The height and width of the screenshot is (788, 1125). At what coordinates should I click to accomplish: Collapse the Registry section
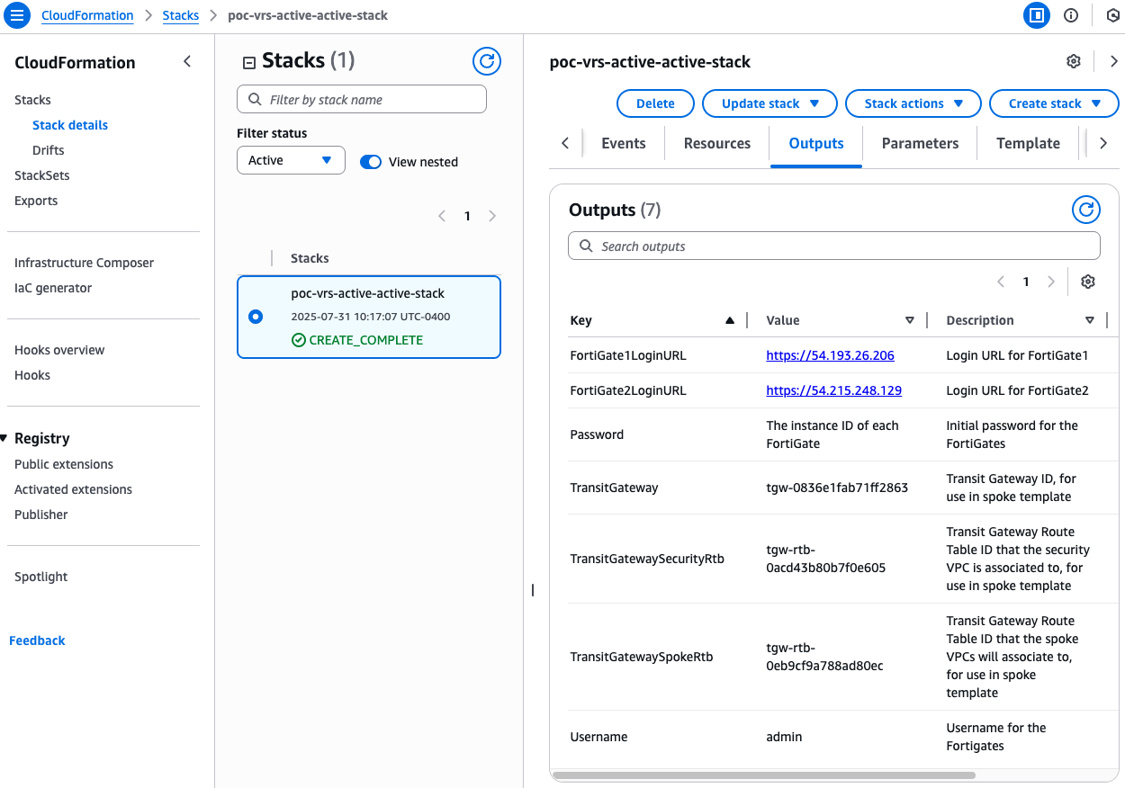click(x=4, y=438)
